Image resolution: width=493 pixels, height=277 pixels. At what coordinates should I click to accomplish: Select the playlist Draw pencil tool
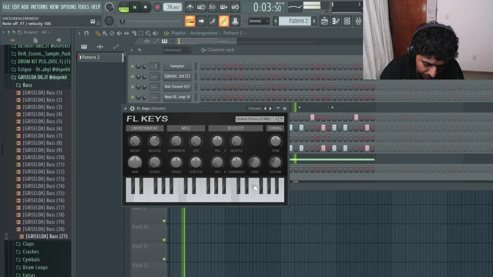click(98, 33)
